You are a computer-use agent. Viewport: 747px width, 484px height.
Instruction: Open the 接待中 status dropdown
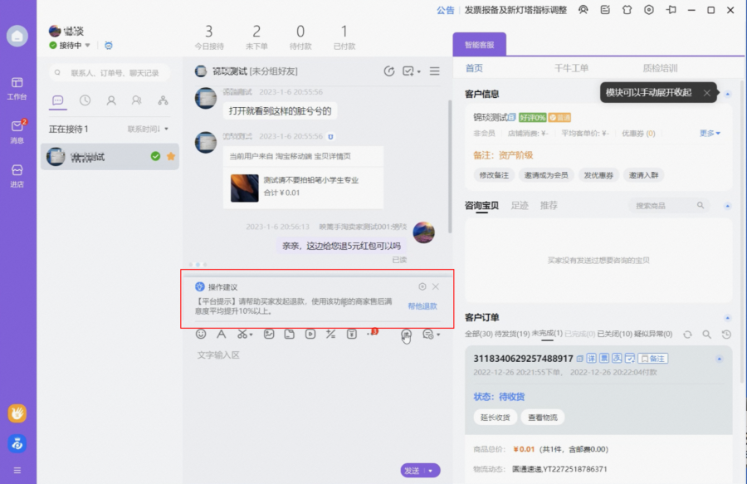[87, 46]
